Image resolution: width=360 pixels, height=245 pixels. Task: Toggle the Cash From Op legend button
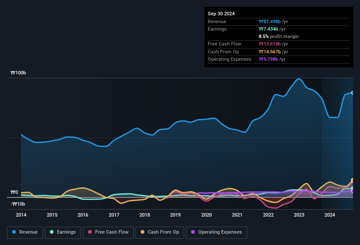[160, 232]
